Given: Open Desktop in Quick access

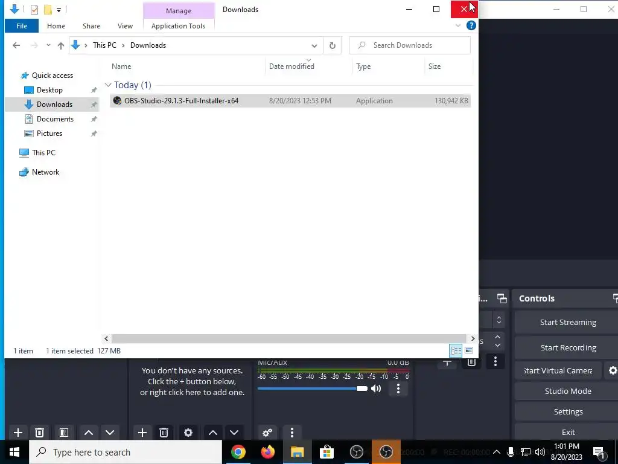Looking at the screenshot, I should coord(49,90).
